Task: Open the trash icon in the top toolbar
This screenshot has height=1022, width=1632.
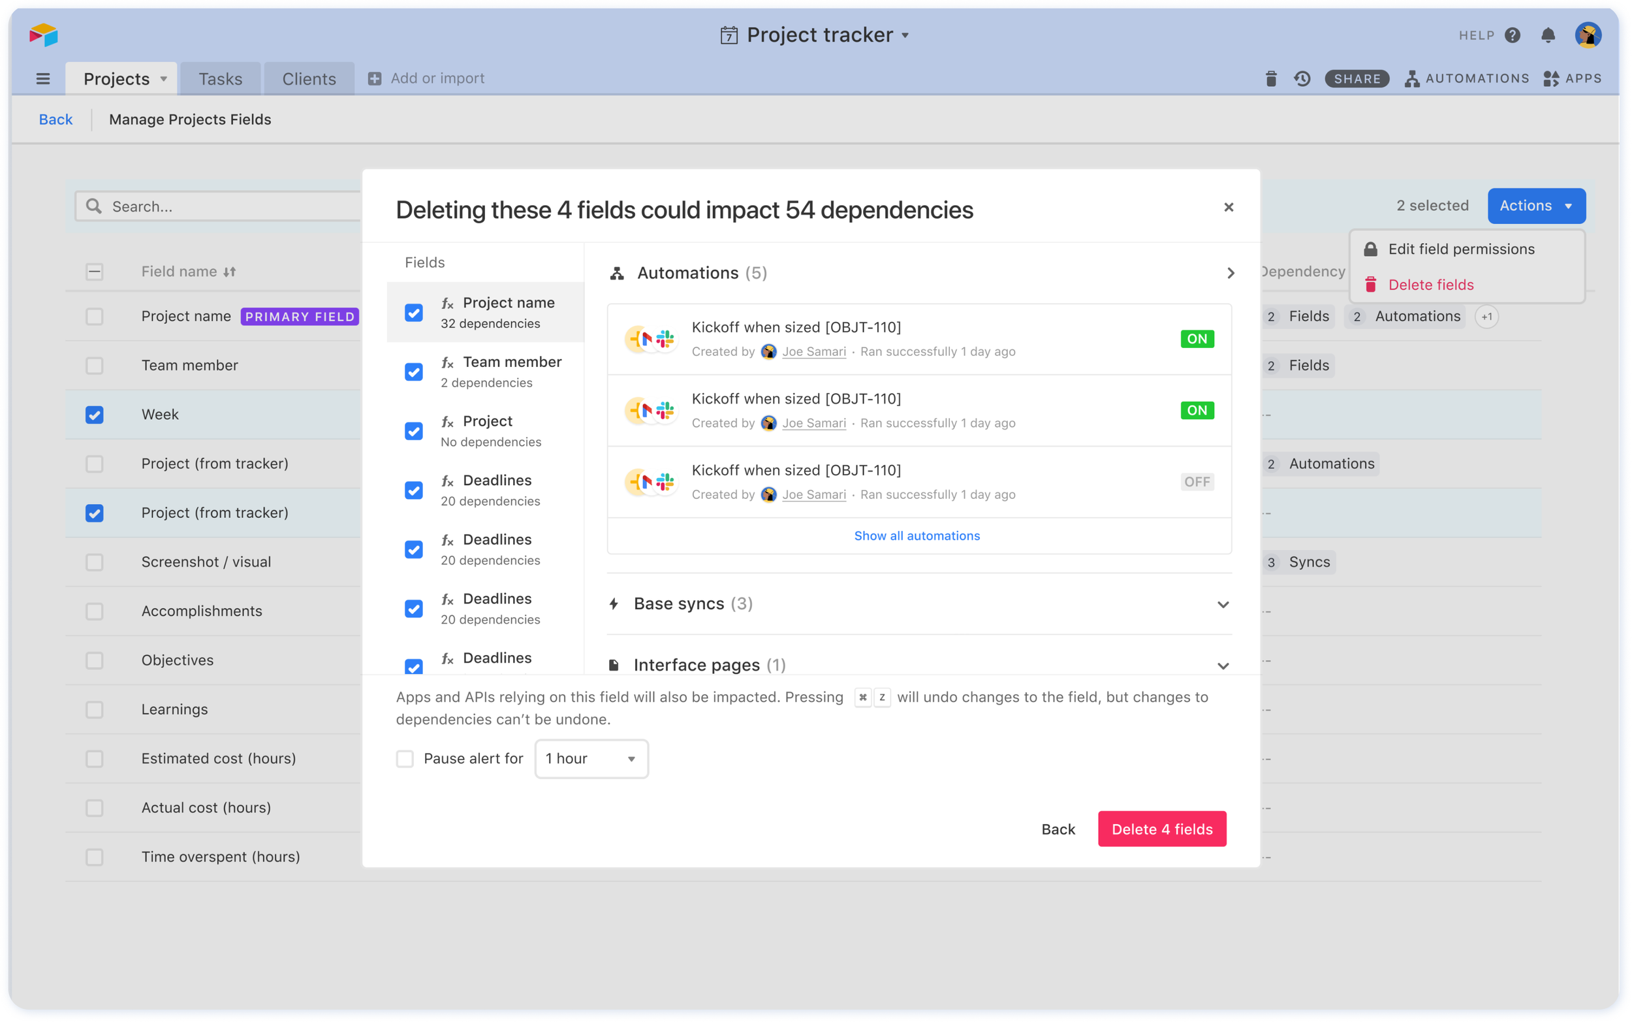Action: (1270, 78)
